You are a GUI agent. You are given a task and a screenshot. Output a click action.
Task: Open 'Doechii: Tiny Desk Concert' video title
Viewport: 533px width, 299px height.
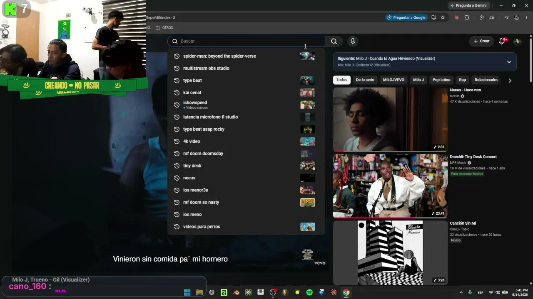pos(473,157)
